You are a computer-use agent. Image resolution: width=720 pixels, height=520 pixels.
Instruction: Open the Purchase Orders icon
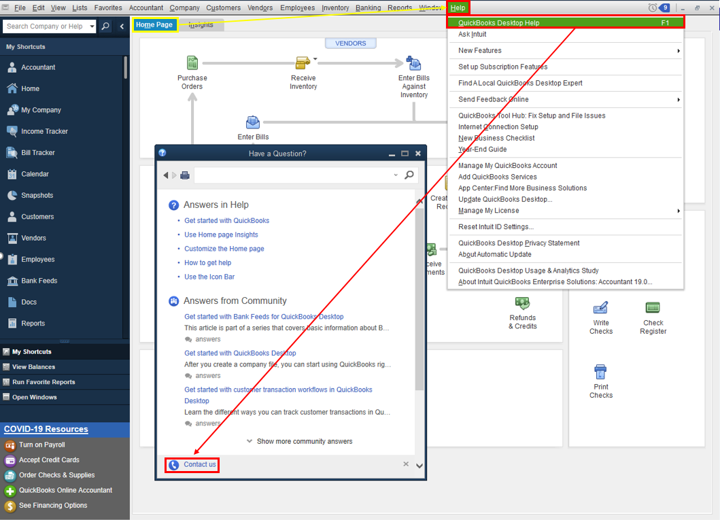click(x=192, y=63)
